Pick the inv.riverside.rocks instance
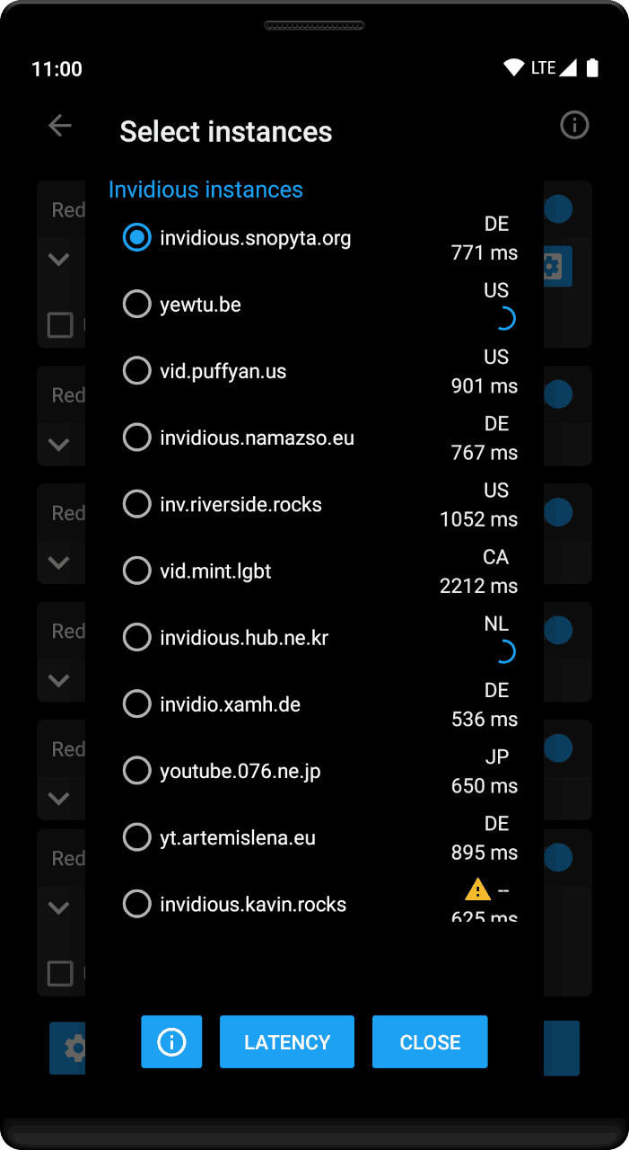The image size is (629, 1150). [136, 504]
